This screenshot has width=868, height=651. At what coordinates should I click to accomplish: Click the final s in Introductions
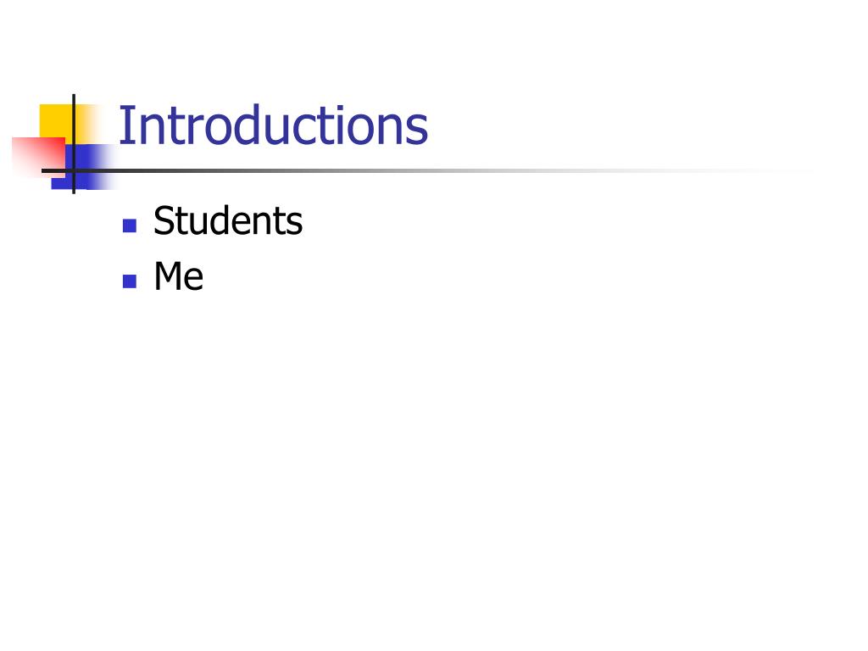[417, 131]
